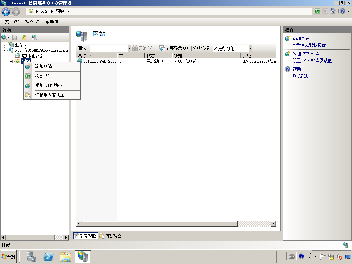Click the 筛选 filter input field
This screenshot has height=264, width=352.
pos(108,48)
